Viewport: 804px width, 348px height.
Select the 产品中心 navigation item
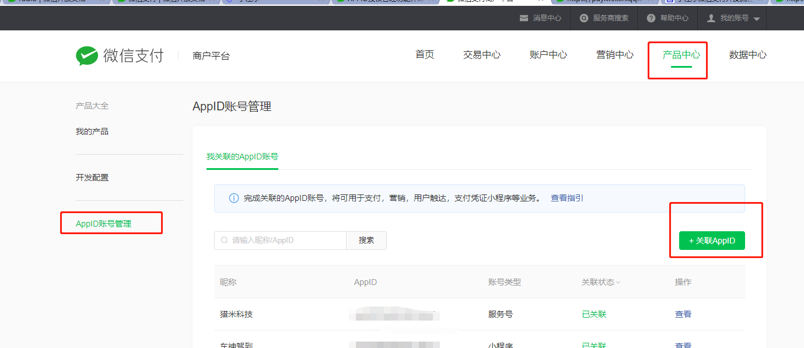(x=681, y=55)
